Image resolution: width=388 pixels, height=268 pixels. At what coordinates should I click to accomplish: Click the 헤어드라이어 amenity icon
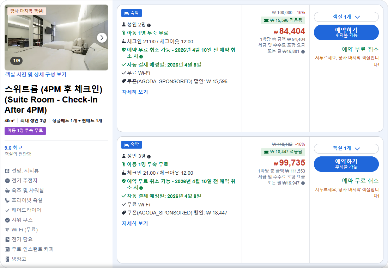7,210
